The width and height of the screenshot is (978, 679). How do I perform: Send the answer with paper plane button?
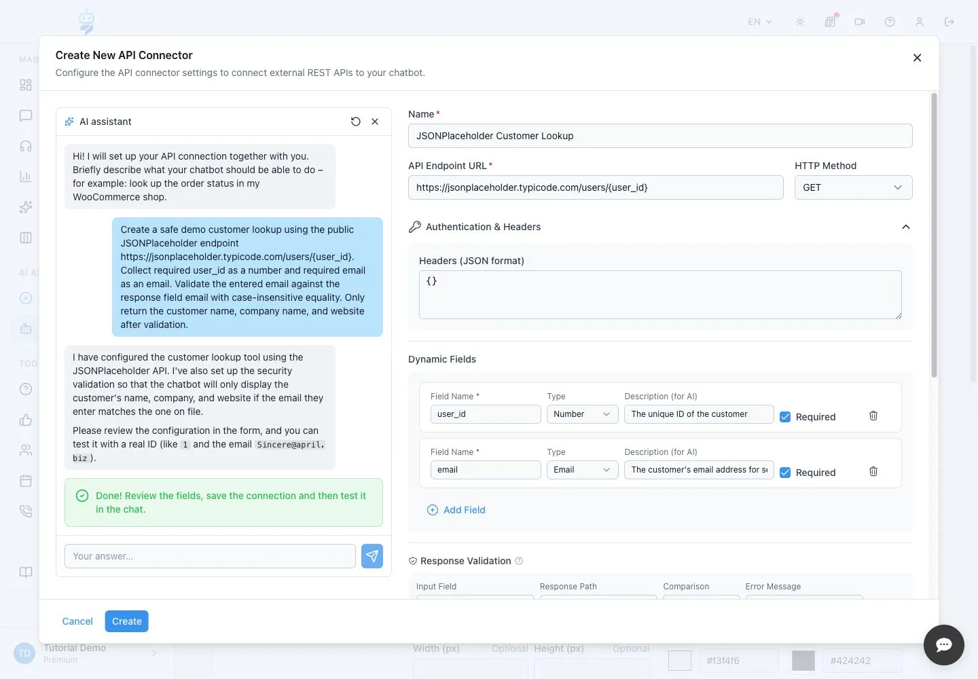coord(372,556)
